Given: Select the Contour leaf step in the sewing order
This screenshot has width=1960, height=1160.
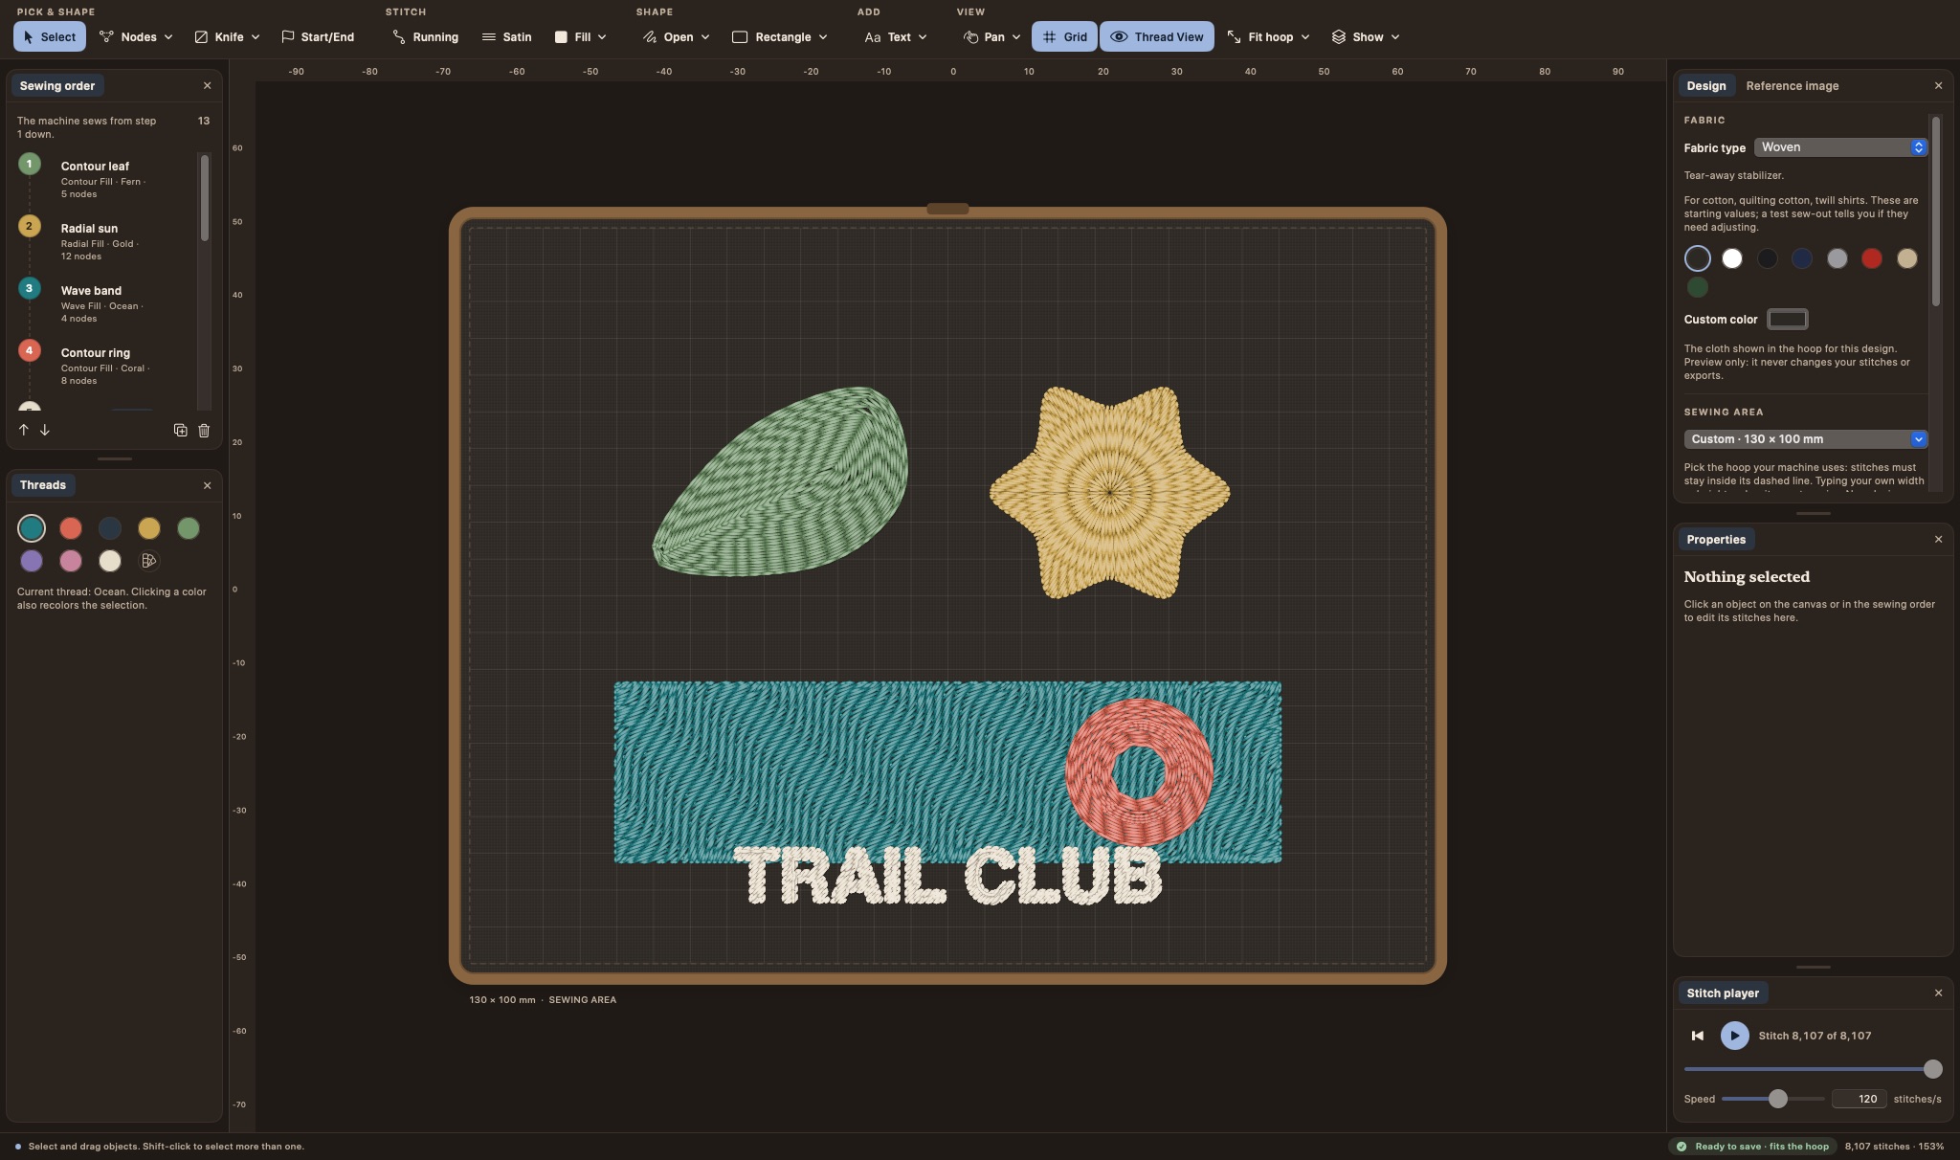Looking at the screenshot, I should [107, 179].
